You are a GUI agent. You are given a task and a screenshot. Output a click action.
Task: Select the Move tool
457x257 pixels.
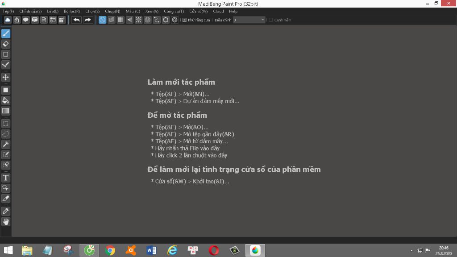click(x=5, y=77)
